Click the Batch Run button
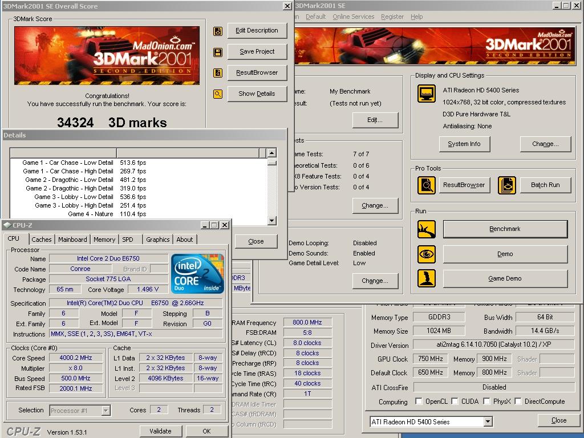The image size is (584, 438). 545,185
